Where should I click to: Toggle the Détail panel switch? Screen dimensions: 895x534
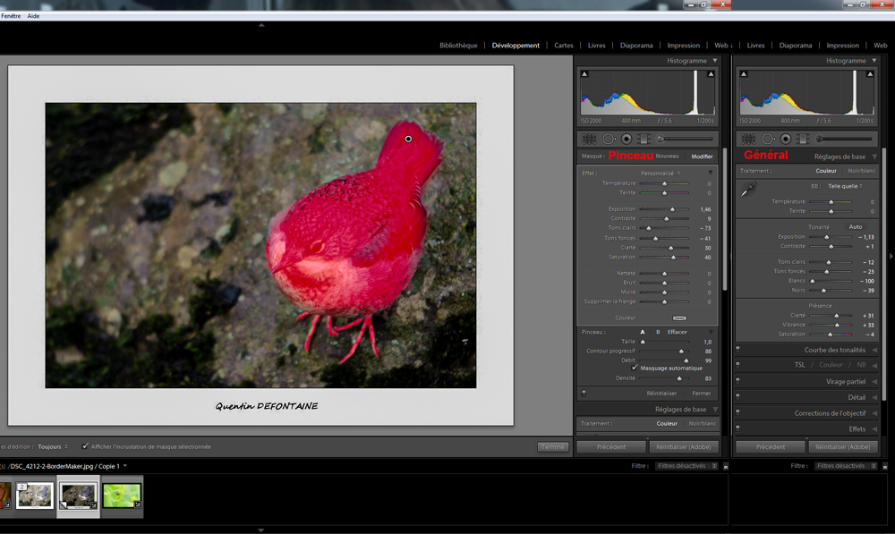point(738,396)
